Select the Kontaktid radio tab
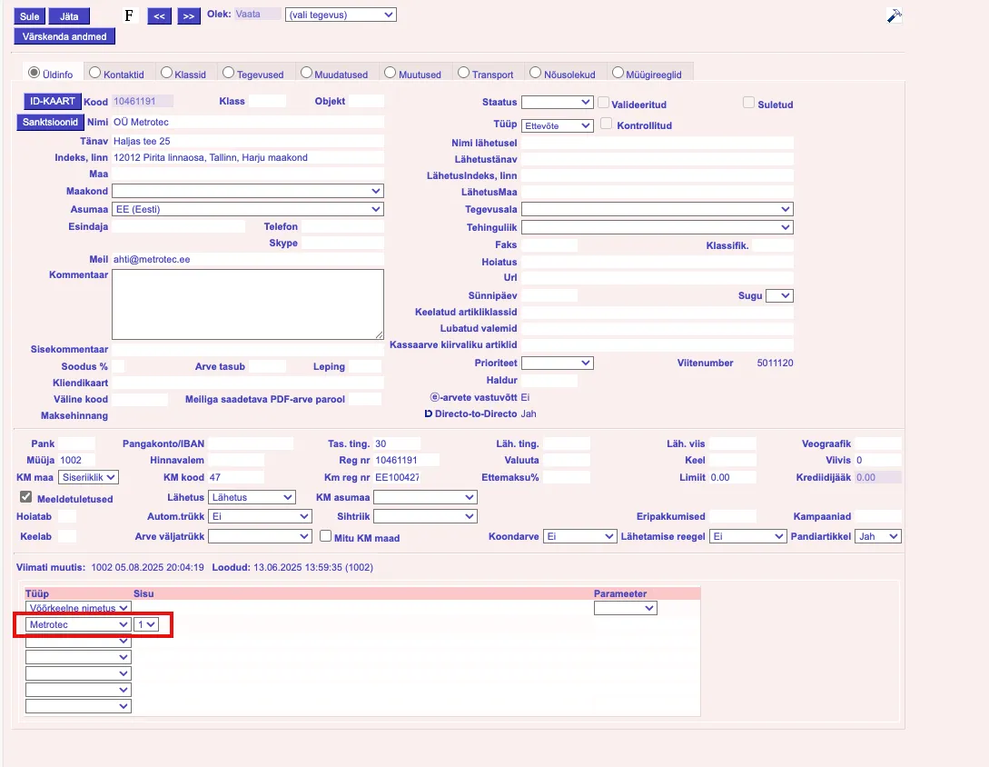Screen dimensions: 989x767 tap(94, 73)
